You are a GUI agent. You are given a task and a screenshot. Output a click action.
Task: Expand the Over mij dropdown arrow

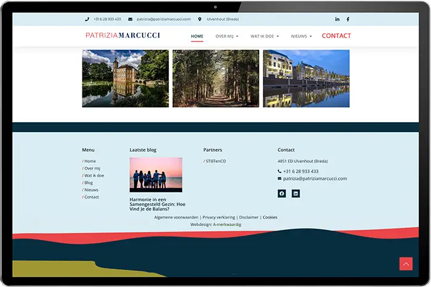237,36
